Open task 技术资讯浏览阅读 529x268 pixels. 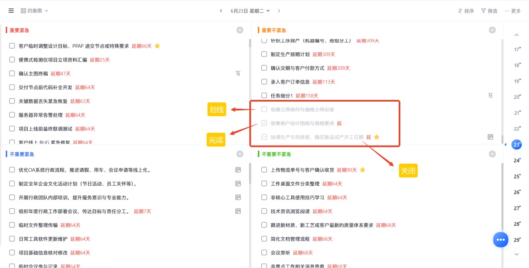click(290, 211)
